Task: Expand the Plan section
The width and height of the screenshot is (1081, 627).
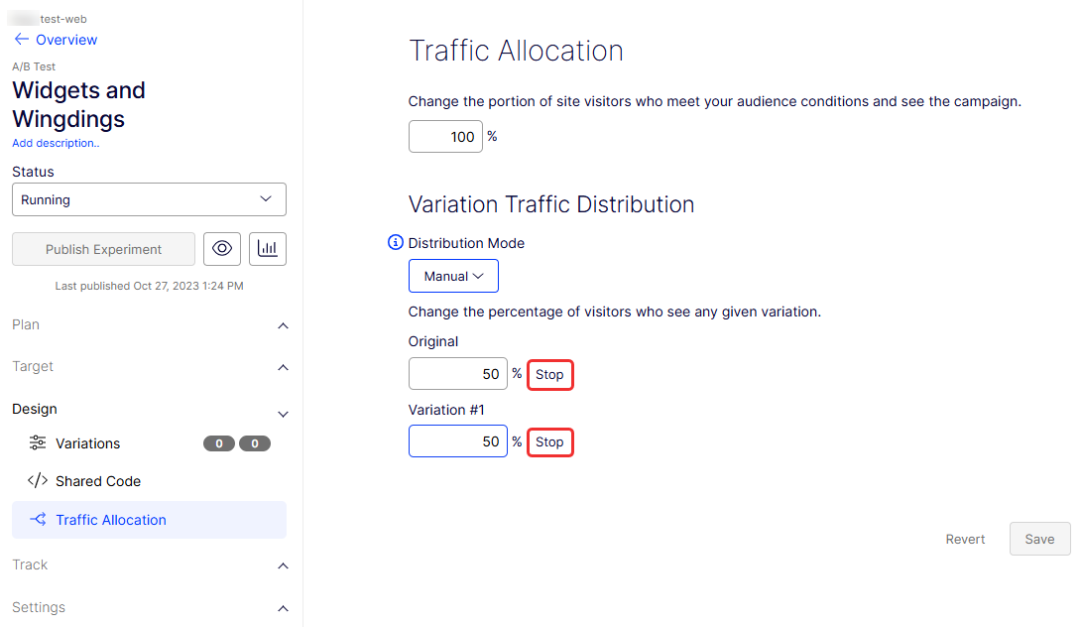Action: point(283,325)
